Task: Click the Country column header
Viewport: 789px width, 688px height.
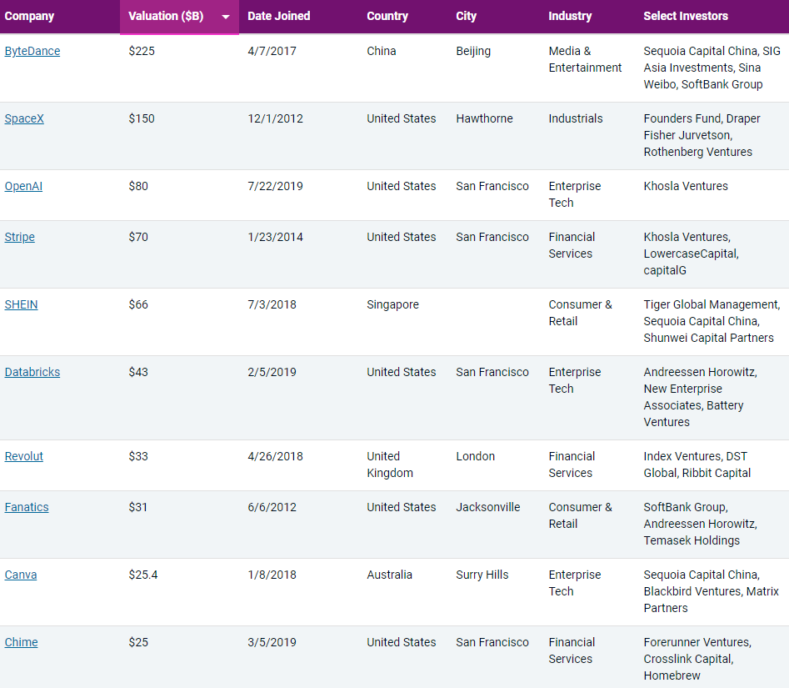Action: (387, 16)
